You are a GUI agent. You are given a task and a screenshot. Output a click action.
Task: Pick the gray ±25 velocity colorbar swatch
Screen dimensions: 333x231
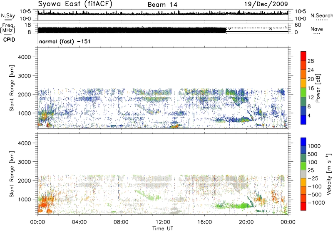[303, 174]
